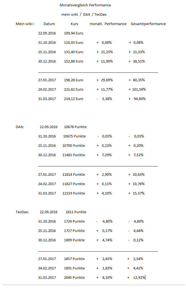Click the 'Kurs' column header
186x300 pixels.
tap(74, 24)
